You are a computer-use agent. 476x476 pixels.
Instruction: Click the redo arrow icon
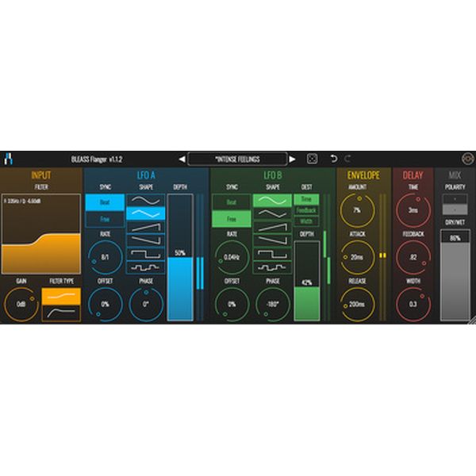(347, 159)
